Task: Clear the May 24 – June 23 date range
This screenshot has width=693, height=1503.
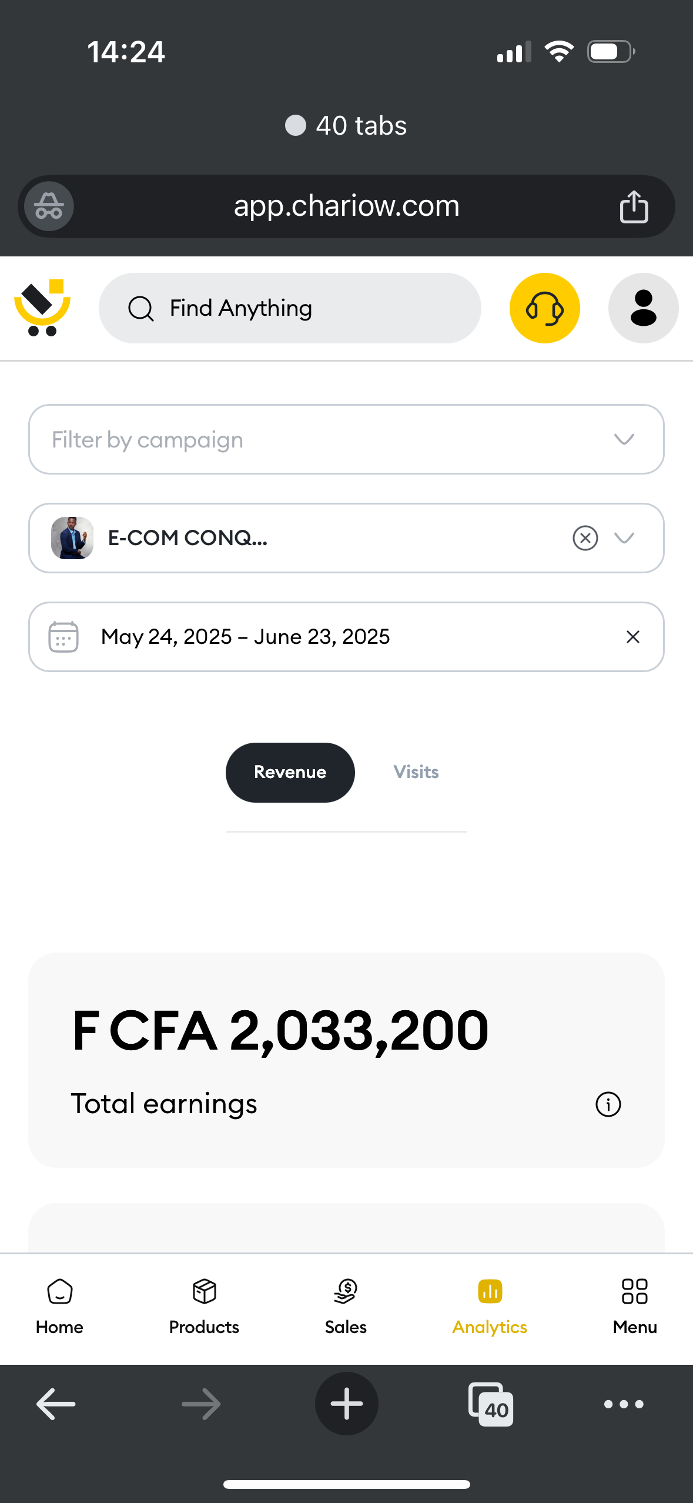Action: 632,637
